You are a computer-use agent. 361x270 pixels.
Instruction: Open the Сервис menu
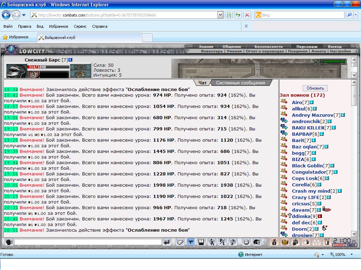tap(80, 26)
